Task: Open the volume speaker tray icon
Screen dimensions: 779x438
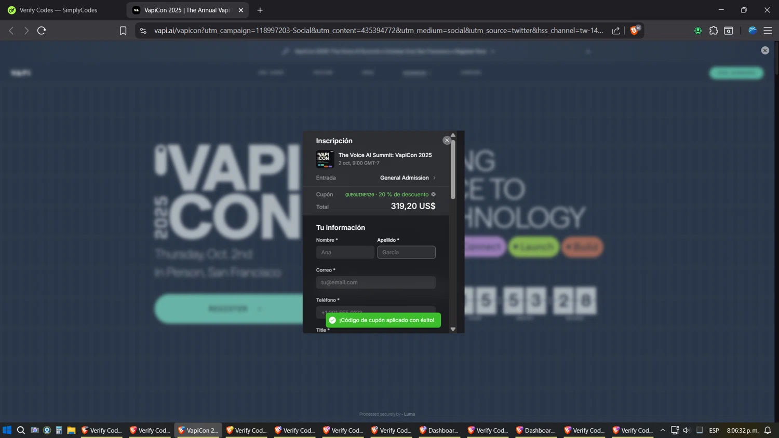Action: tap(687, 430)
